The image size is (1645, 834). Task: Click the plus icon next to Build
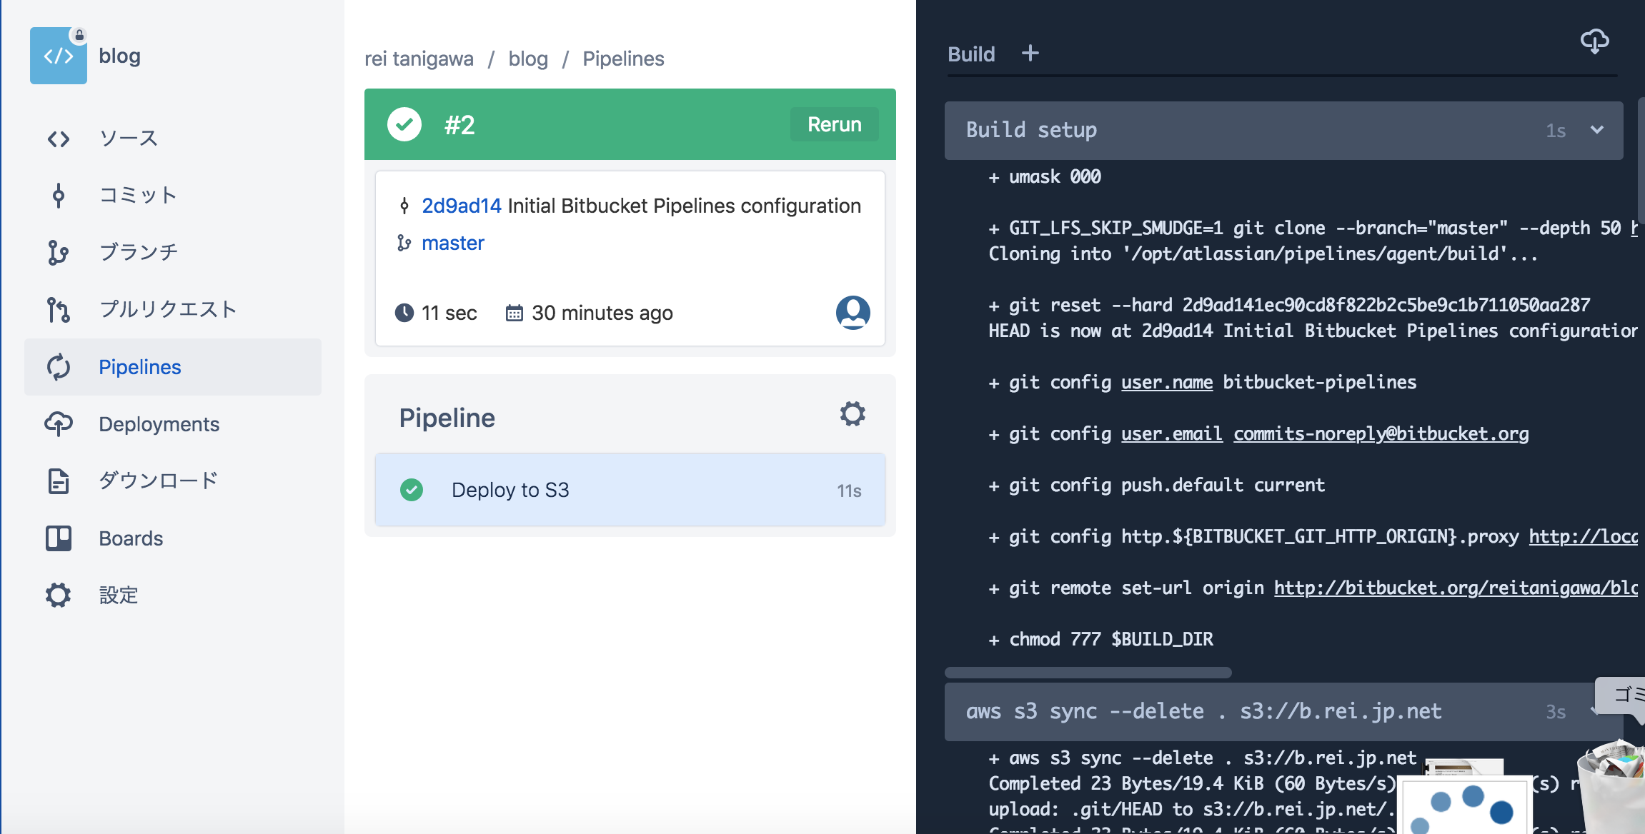(1030, 53)
